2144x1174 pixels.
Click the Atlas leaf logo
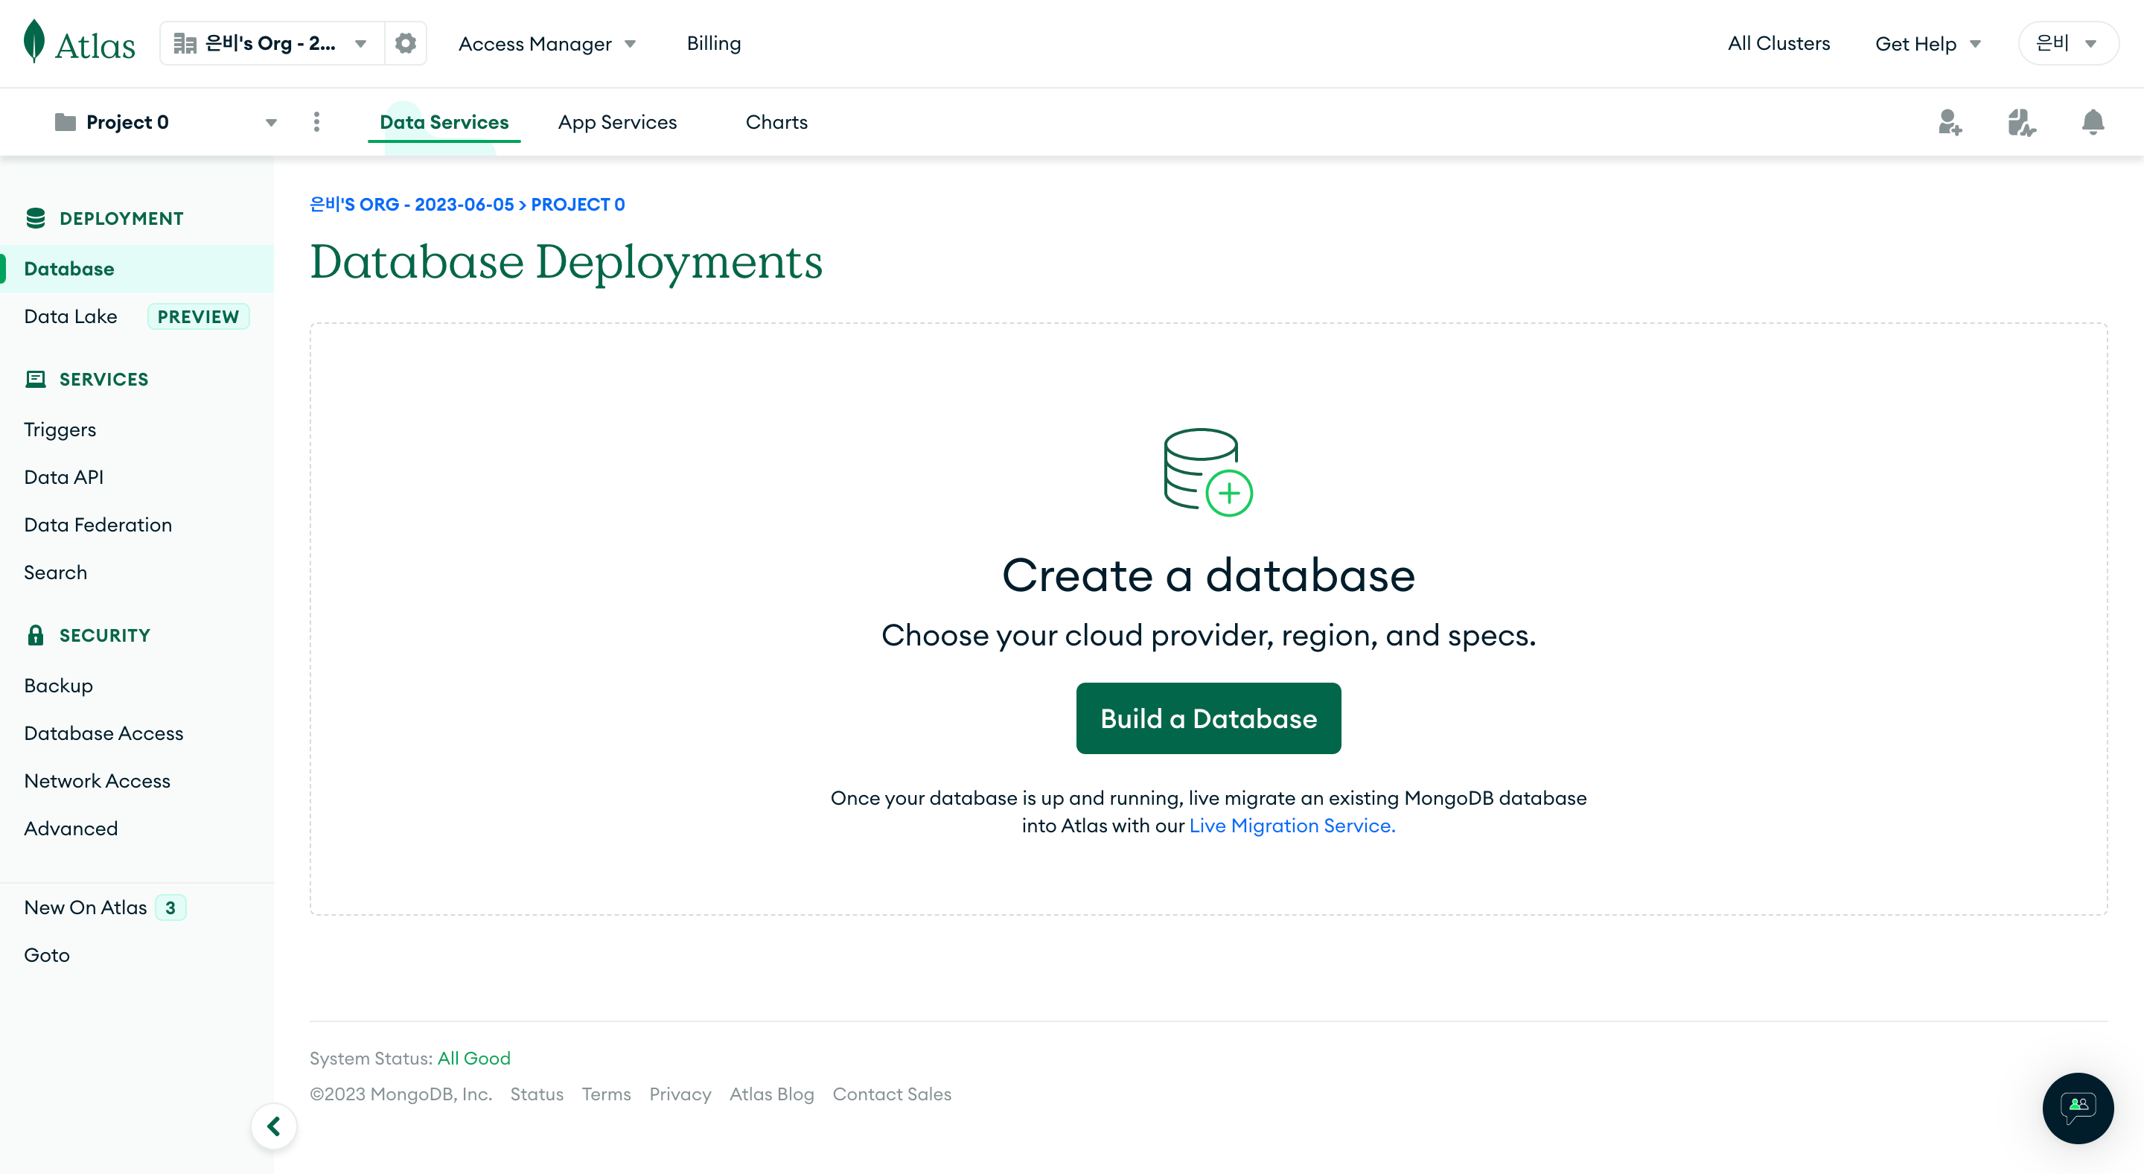33,42
